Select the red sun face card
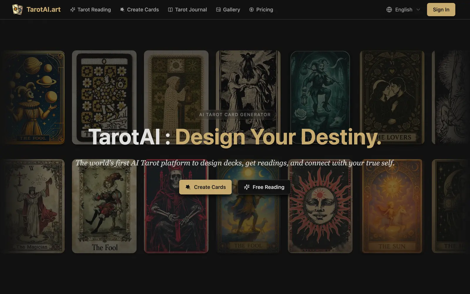 [320, 206]
